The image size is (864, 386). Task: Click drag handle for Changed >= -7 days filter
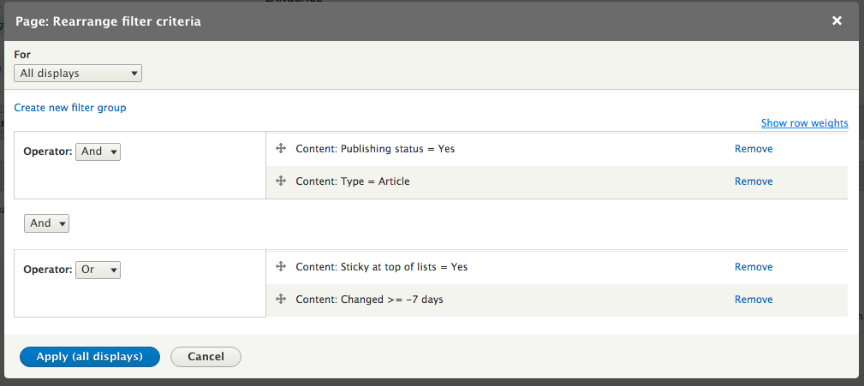[x=280, y=300]
